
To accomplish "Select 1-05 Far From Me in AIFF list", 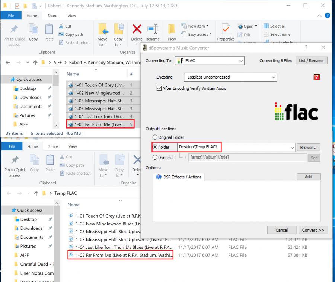I will [100, 124].
